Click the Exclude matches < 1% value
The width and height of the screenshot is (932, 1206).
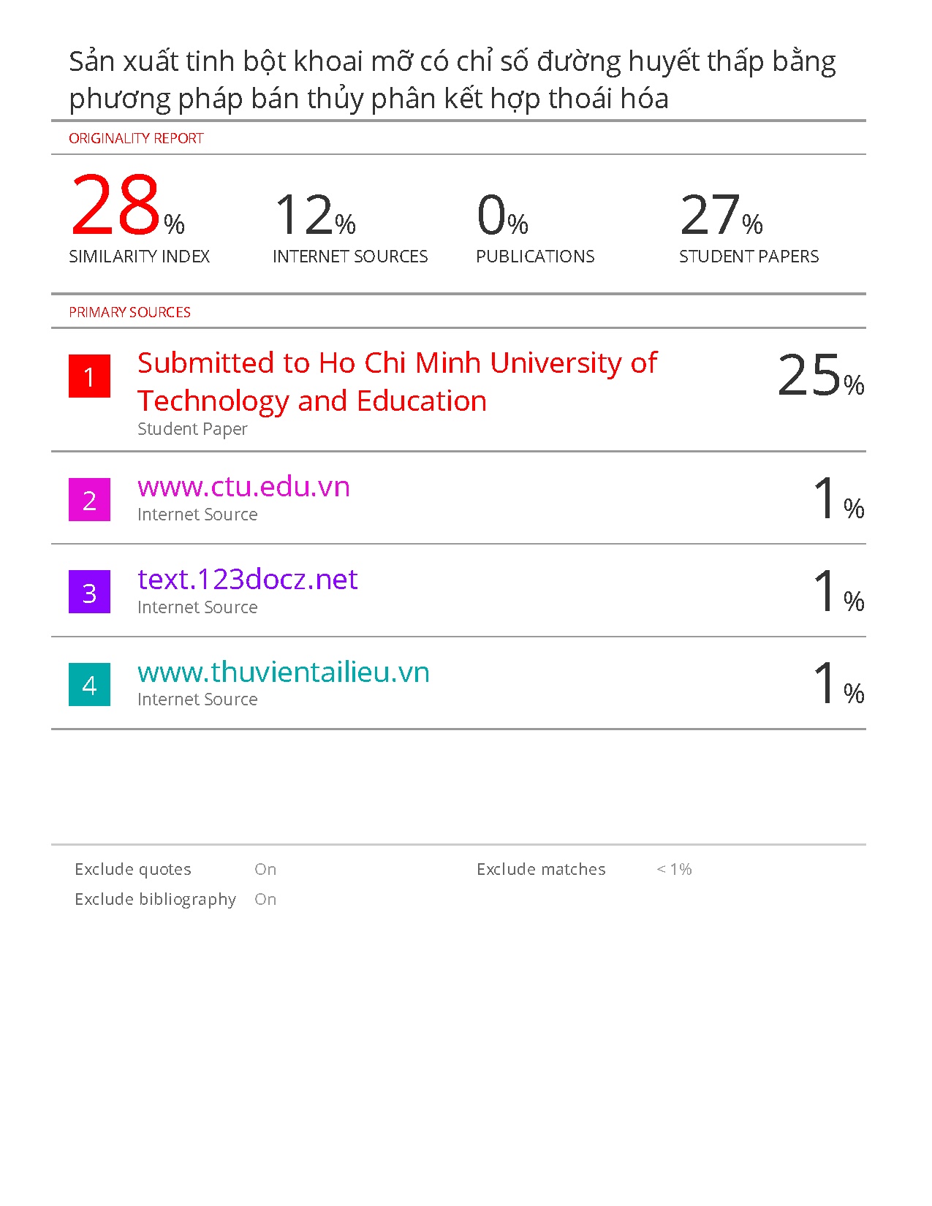pyautogui.click(x=673, y=869)
